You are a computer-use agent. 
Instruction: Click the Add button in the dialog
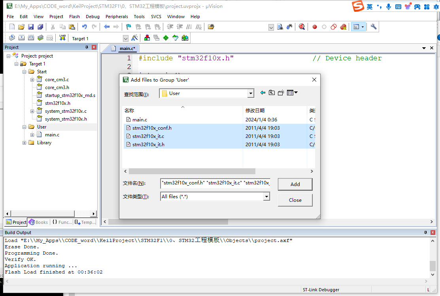pyautogui.click(x=295, y=184)
